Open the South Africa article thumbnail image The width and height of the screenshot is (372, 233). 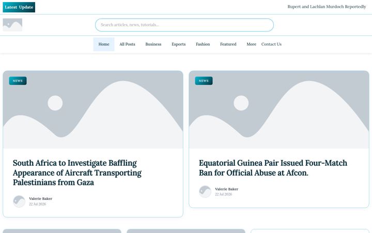[x=93, y=110]
